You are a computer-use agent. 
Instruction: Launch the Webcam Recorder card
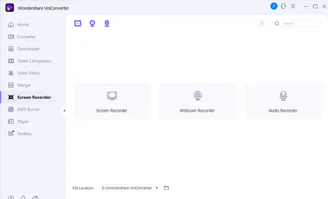197,101
